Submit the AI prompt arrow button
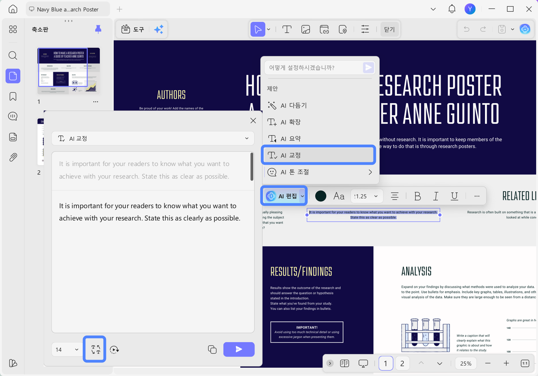 pos(368,67)
